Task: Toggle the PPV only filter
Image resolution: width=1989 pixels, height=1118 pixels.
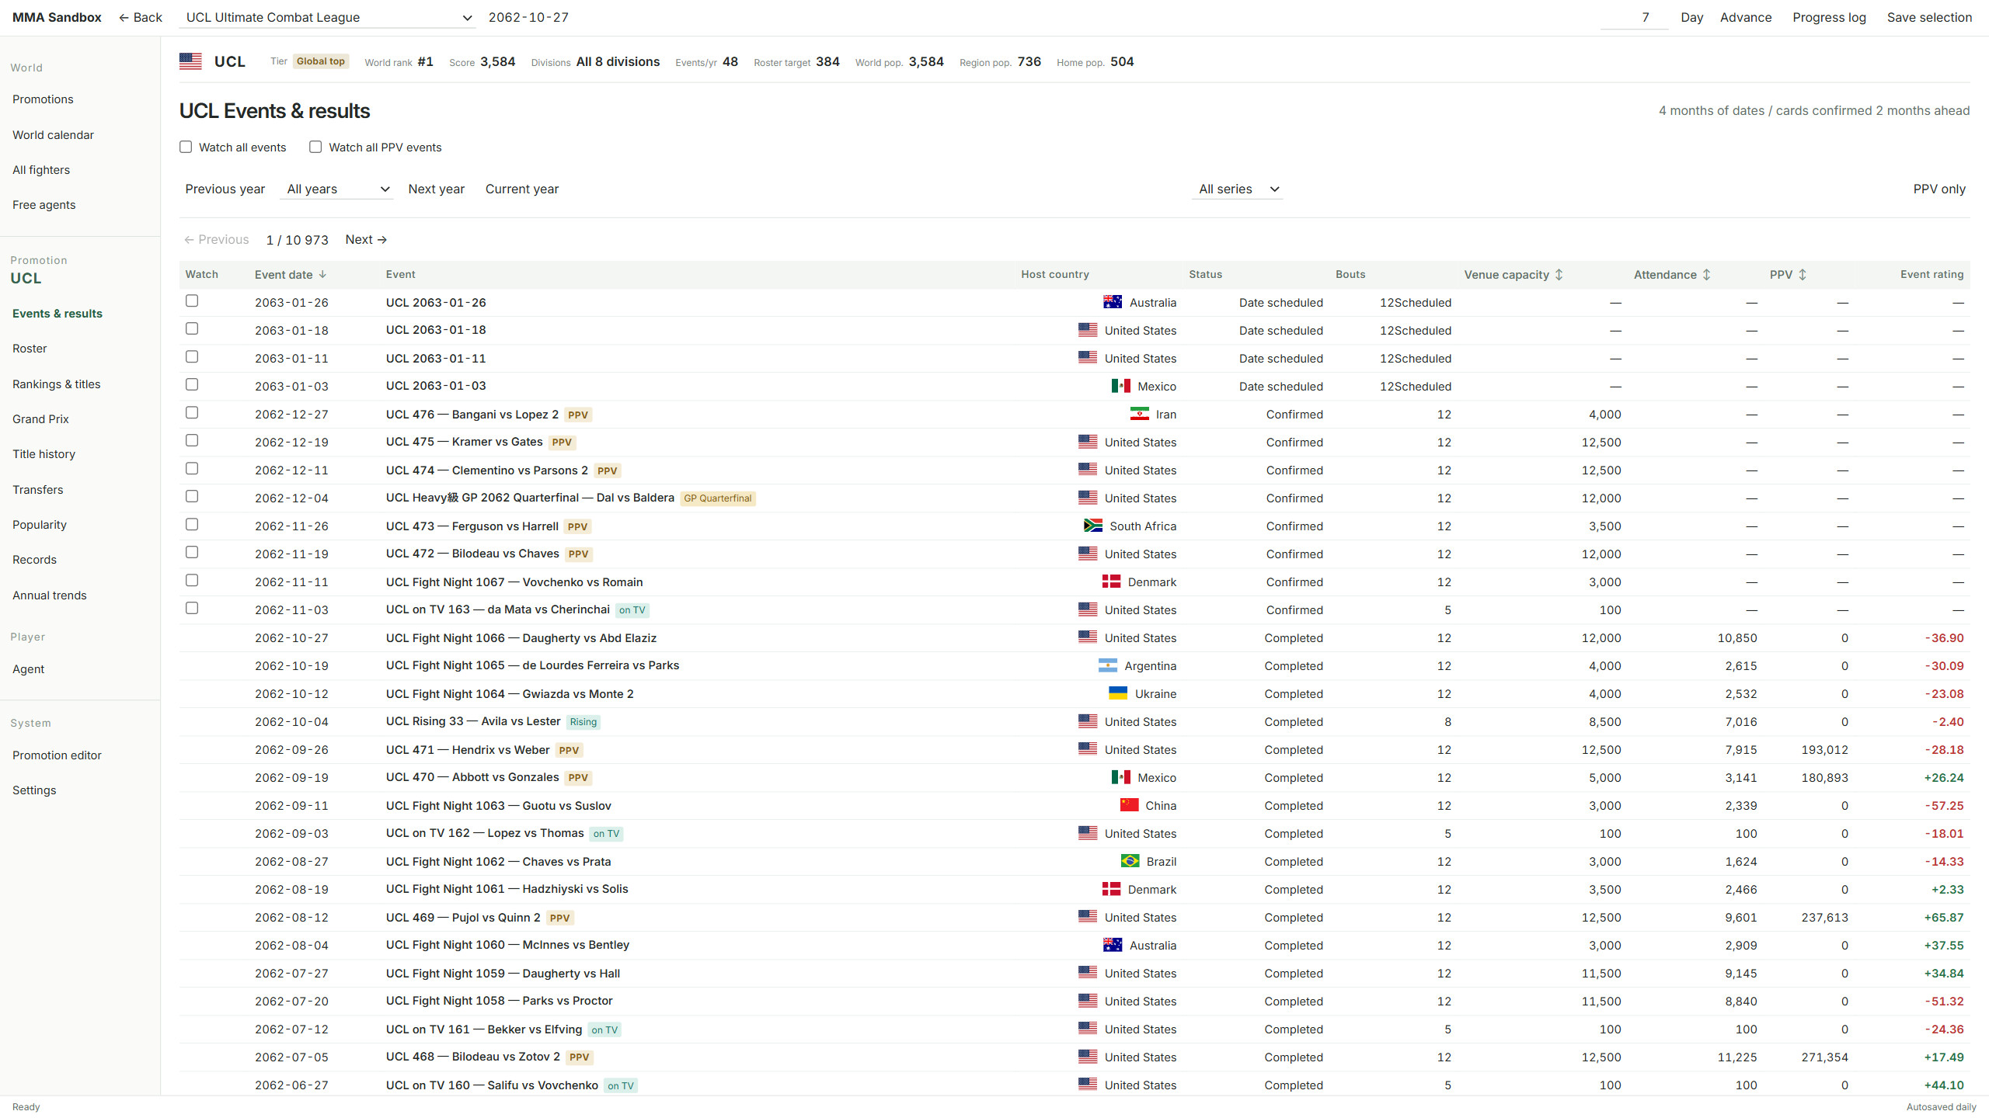Action: coord(1939,189)
